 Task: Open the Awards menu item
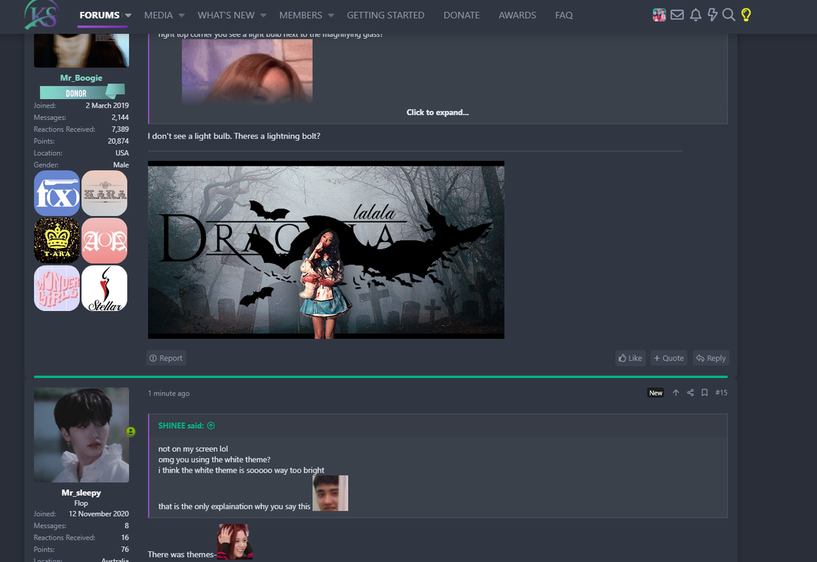tap(517, 15)
